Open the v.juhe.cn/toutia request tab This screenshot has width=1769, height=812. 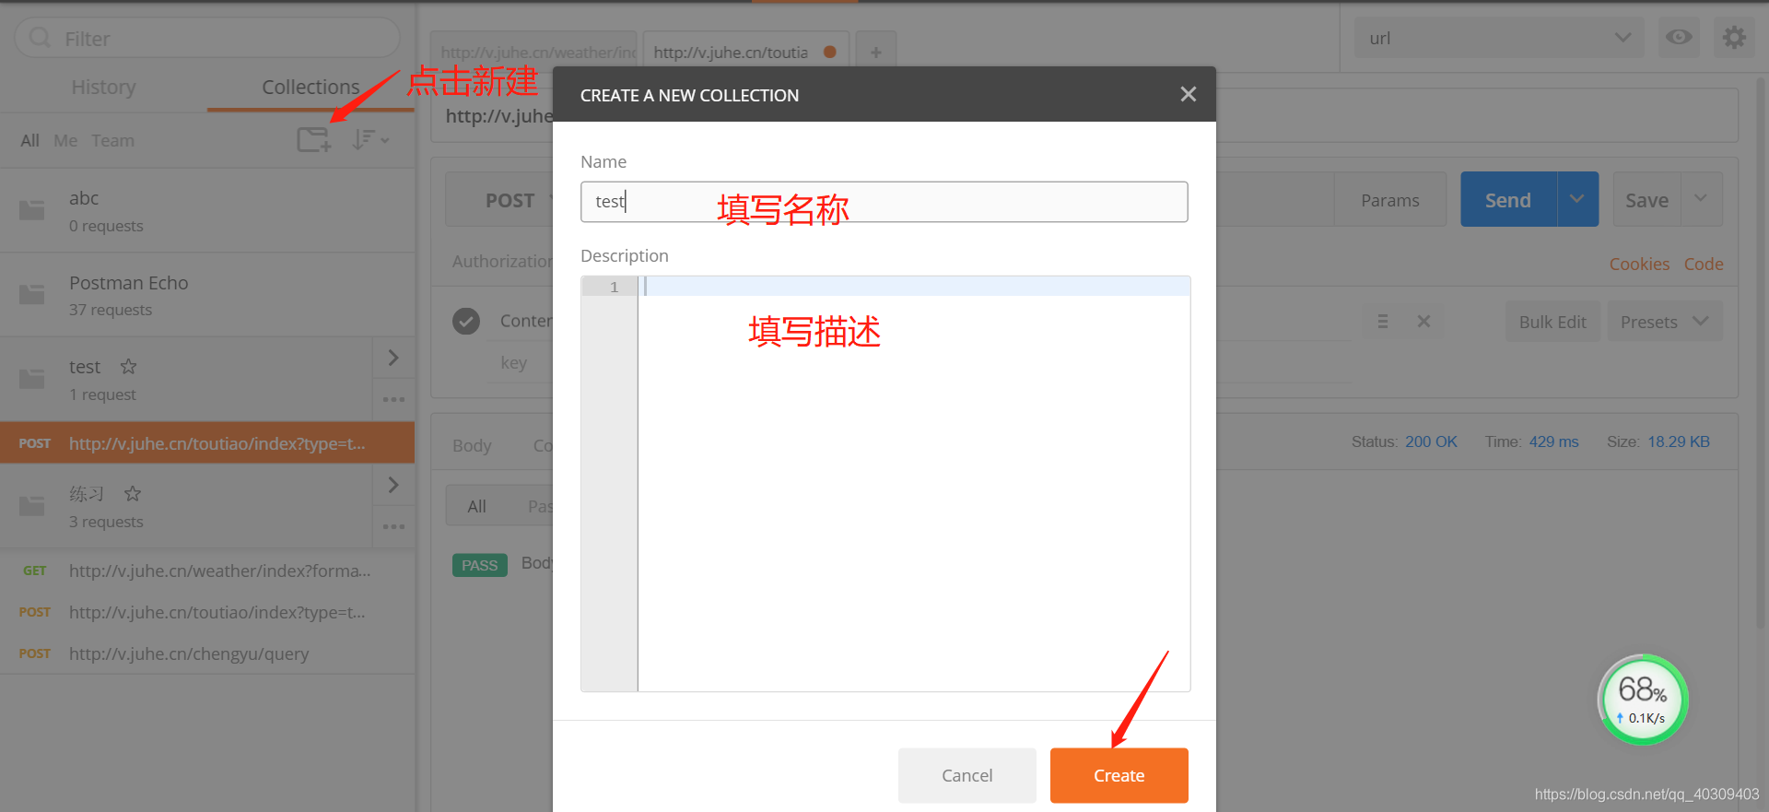point(747,53)
